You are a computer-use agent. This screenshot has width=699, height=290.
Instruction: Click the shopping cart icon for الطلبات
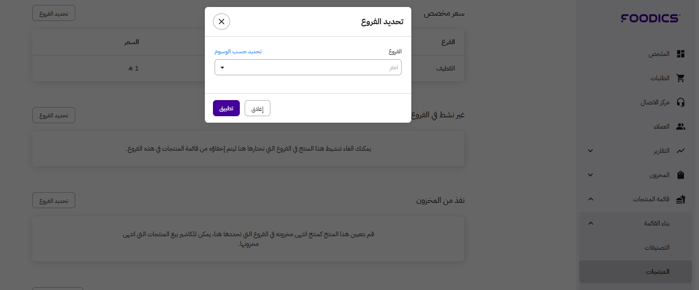(681, 78)
